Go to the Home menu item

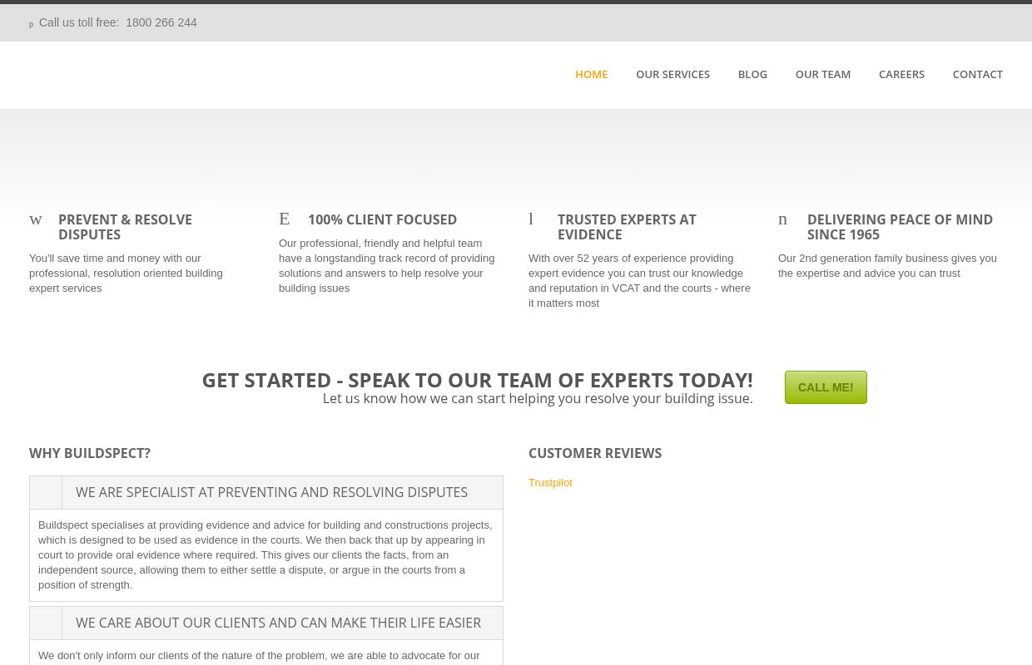(x=591, y=74)
